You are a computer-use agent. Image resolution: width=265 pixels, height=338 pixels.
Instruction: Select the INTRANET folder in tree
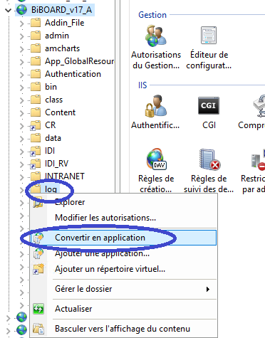65,176
